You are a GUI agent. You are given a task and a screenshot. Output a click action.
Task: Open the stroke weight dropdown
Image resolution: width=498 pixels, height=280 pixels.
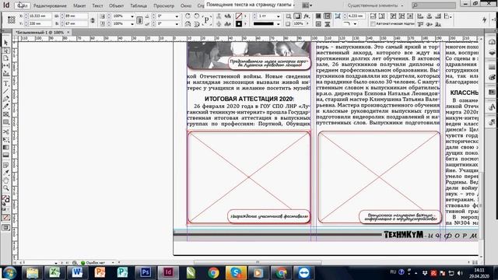[279, 16]
